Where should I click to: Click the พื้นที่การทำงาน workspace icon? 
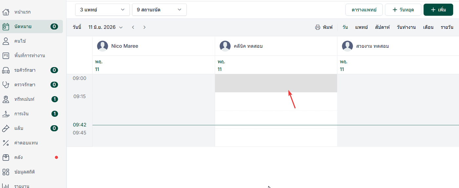point(6,56)
